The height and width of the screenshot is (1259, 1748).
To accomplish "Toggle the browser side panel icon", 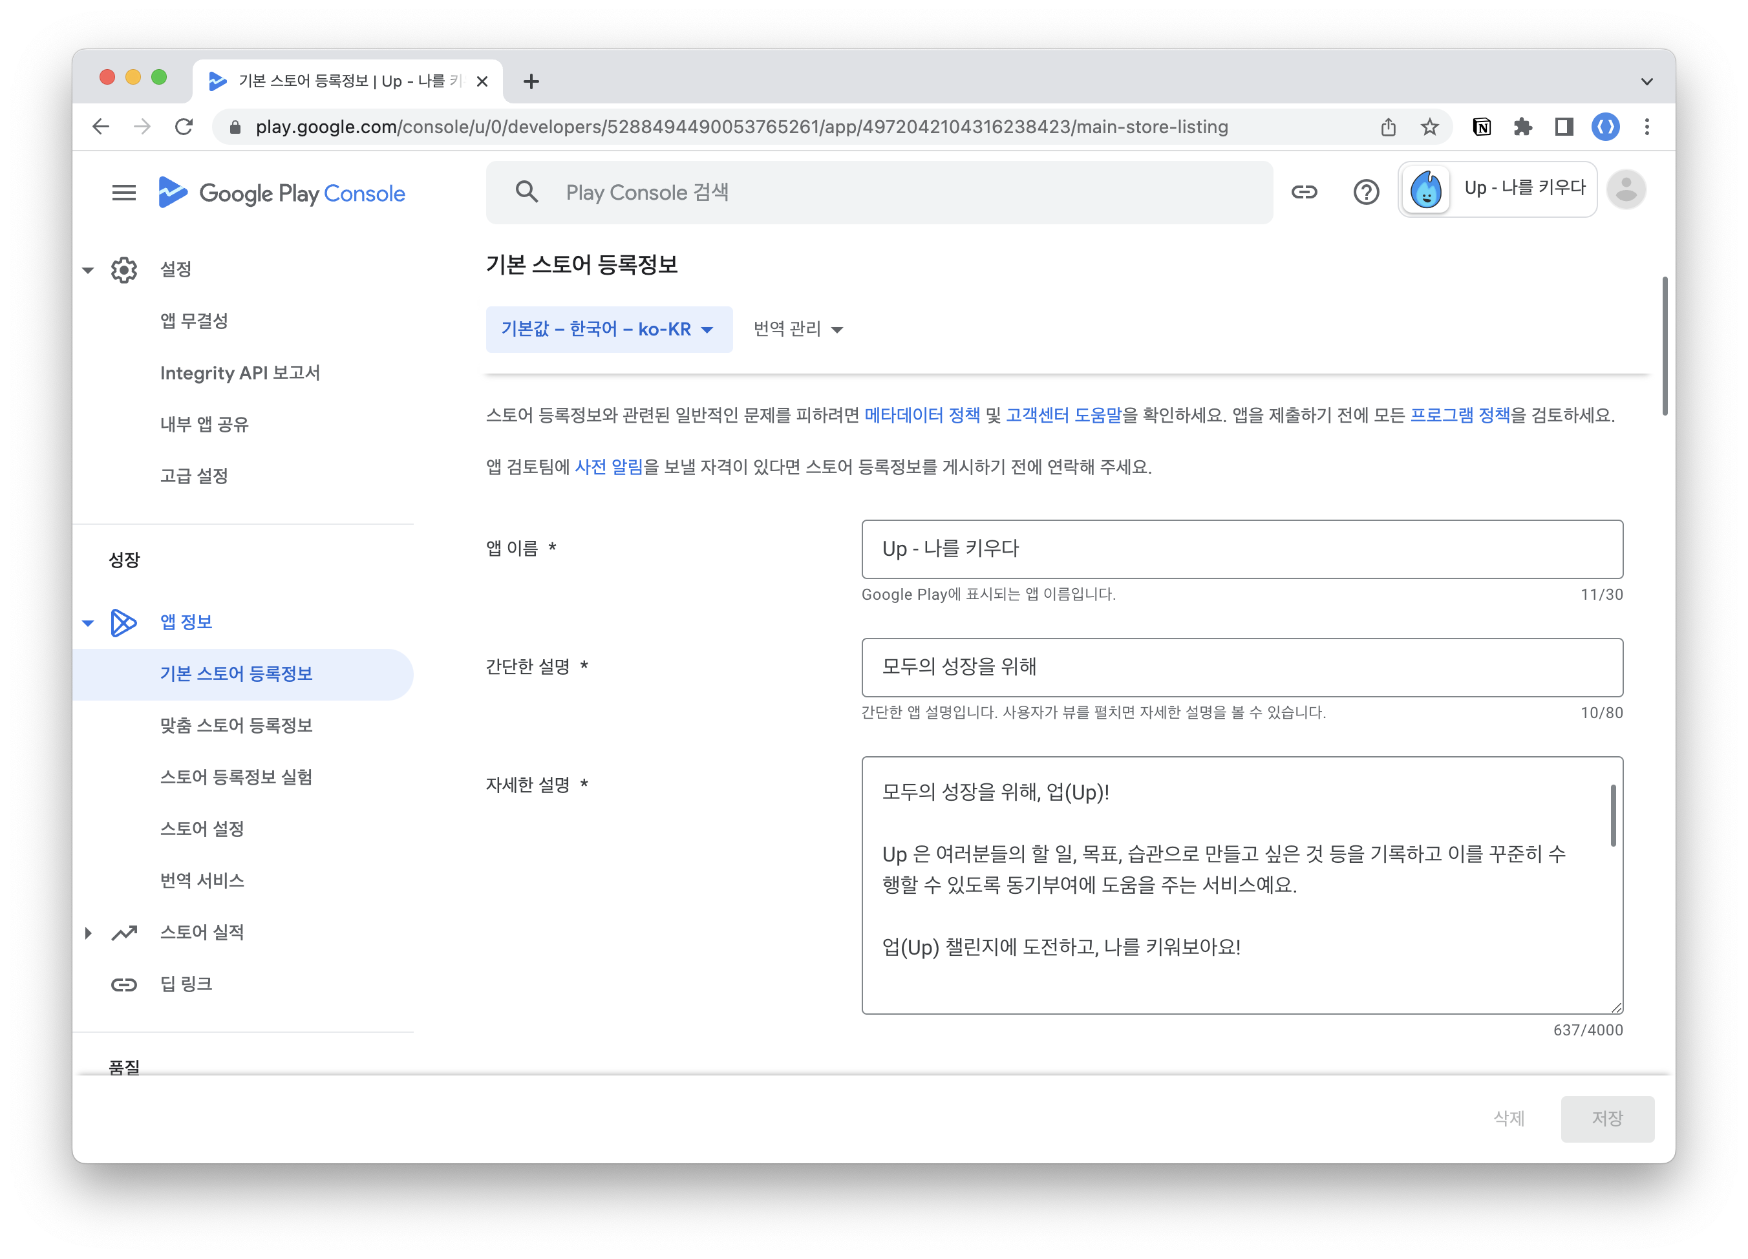I will pyautogui.click(x=1564, y=127).
